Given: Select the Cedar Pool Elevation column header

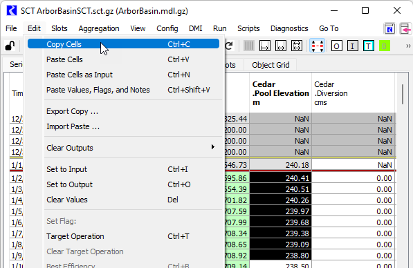Looking at the screenshot, I should (280, 93).
